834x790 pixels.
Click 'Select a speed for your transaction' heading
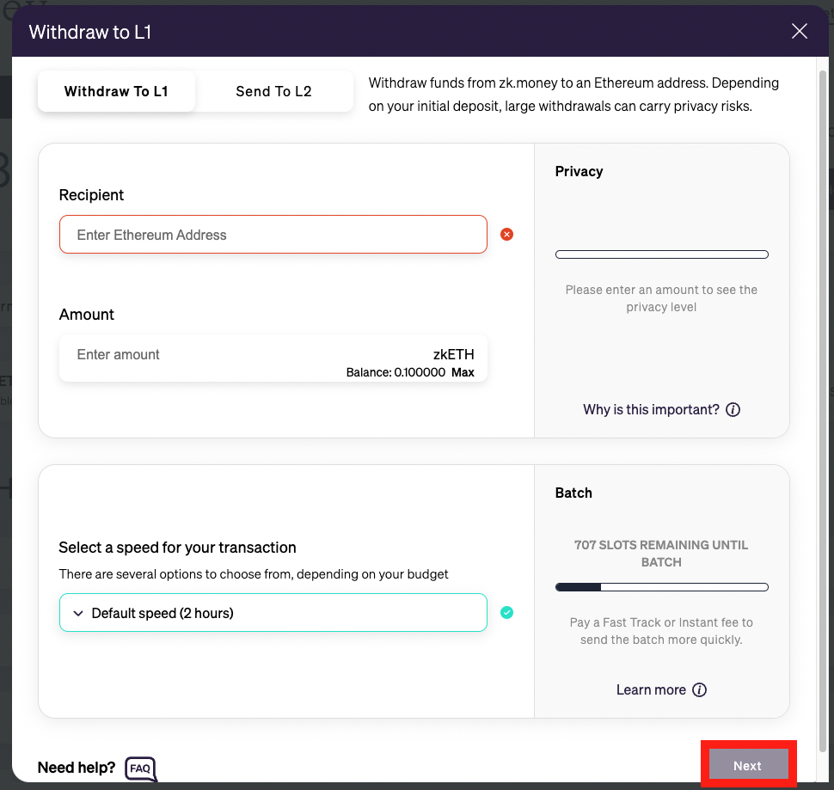(177, 548)
